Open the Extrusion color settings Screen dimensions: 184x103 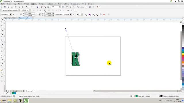point(90,15)
